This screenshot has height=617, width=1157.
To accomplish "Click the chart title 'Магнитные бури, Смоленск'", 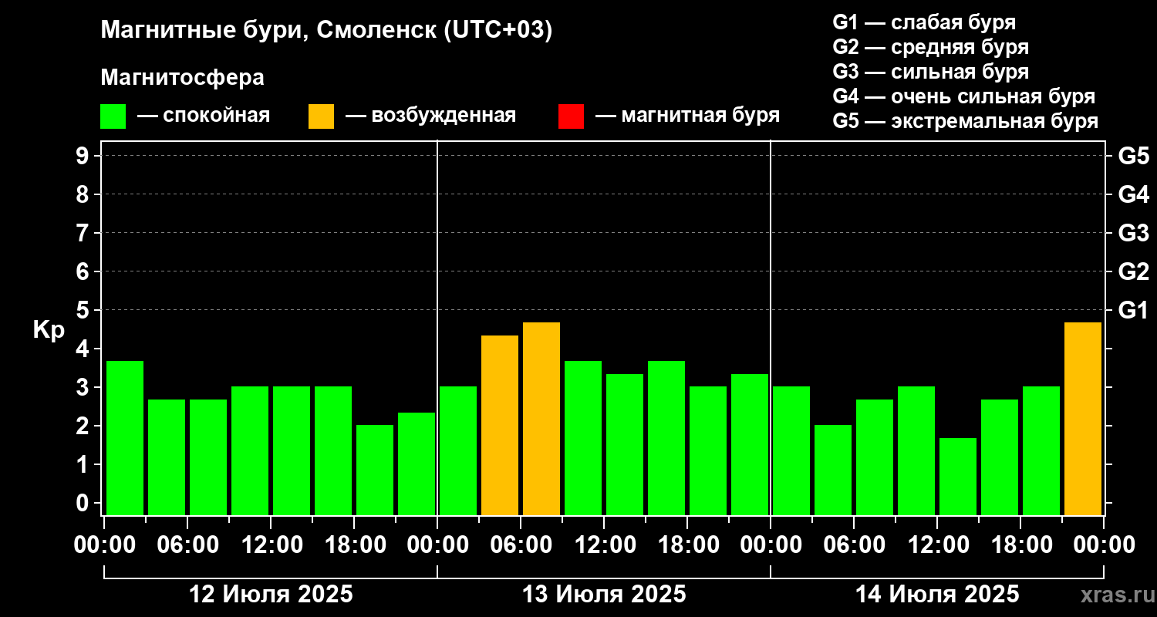I will (327, 31).
